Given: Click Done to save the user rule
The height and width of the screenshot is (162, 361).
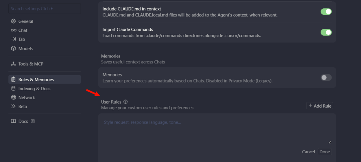Looking at the screenshot, I should [325, 152].
